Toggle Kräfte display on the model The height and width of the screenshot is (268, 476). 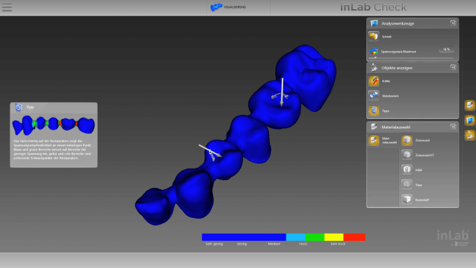click(x=373, y=81)
